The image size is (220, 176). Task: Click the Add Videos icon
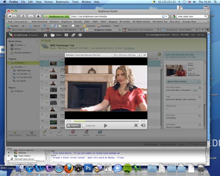pos(100,133)
